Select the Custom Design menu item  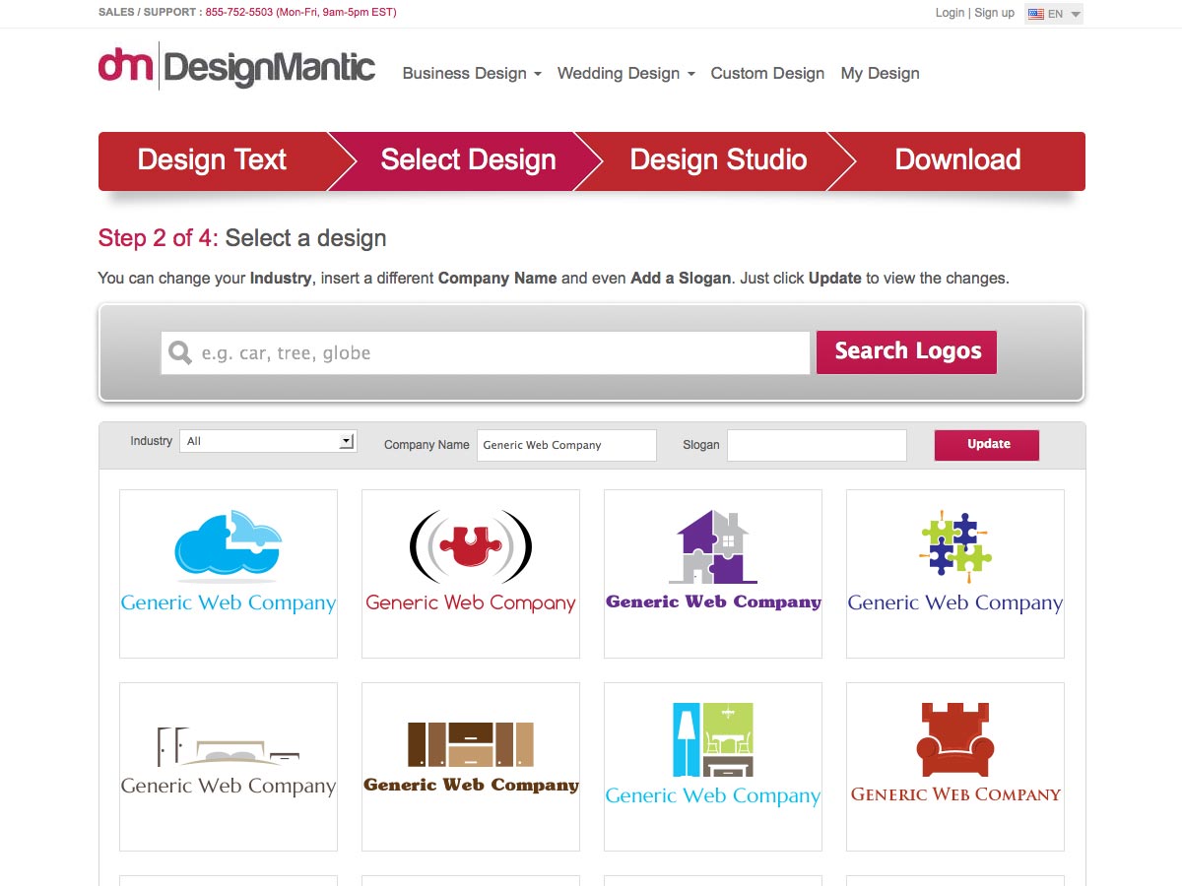click(767, 73)
